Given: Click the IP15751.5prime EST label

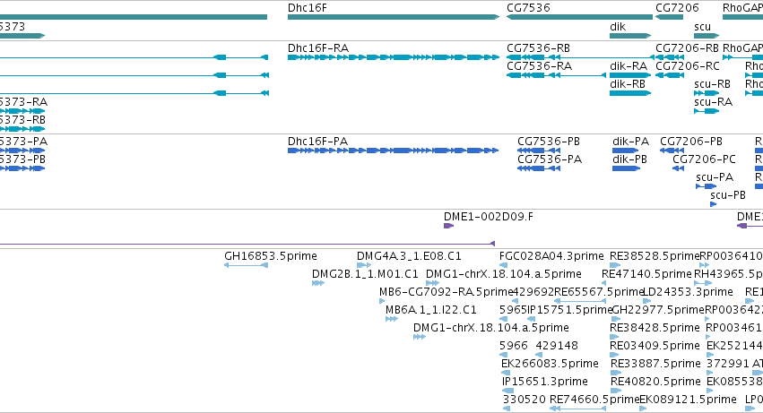Looking at the screenshot, I should pyautogui.click(x=570, y=310).
